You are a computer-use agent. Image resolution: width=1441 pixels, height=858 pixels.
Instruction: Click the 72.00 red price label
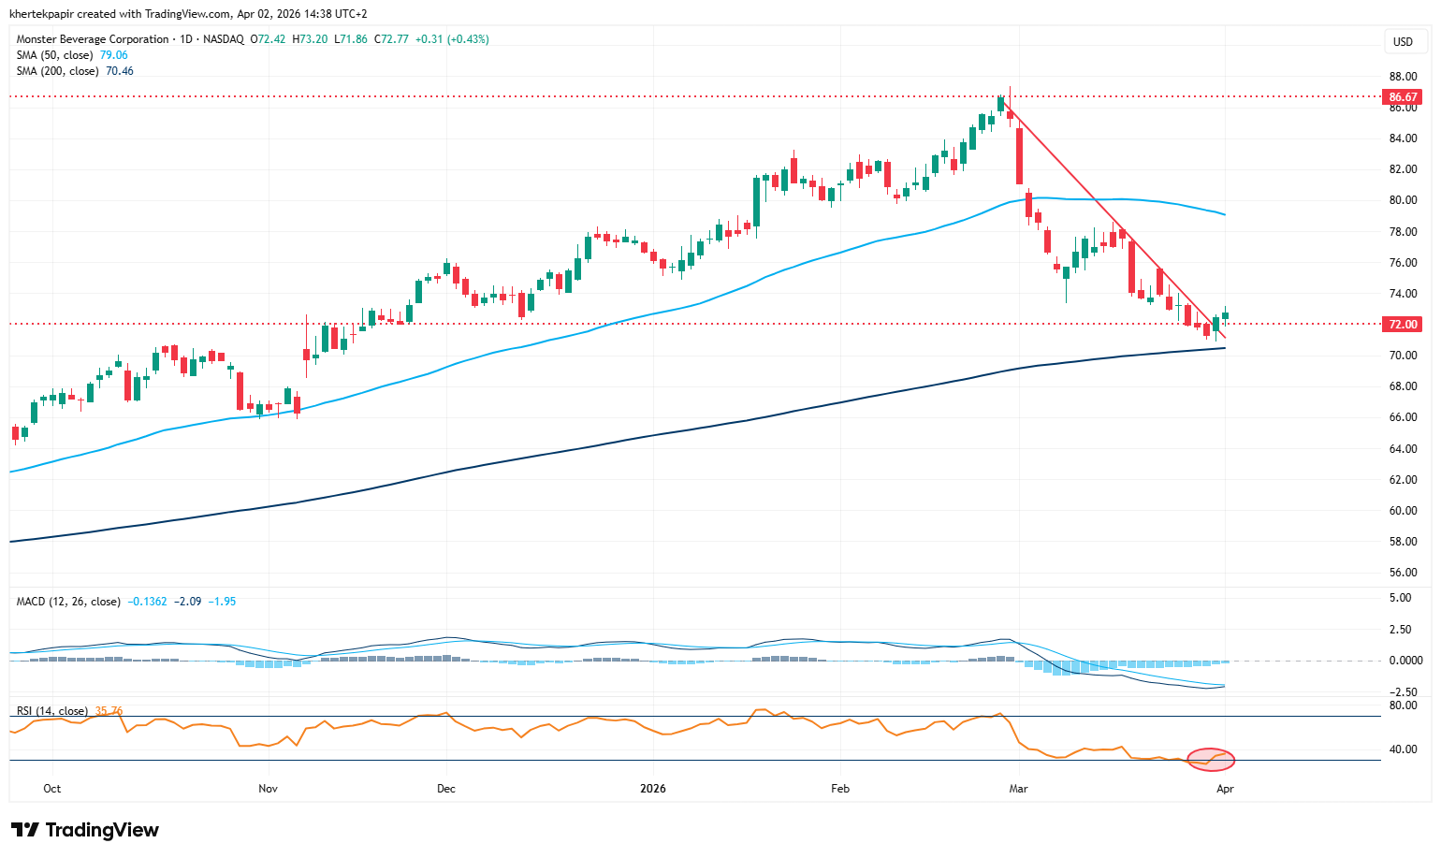1403,325
